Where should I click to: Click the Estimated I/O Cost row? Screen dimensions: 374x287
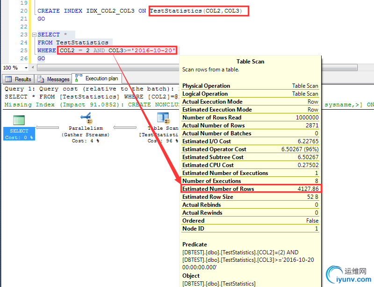(x=250, y=141)
